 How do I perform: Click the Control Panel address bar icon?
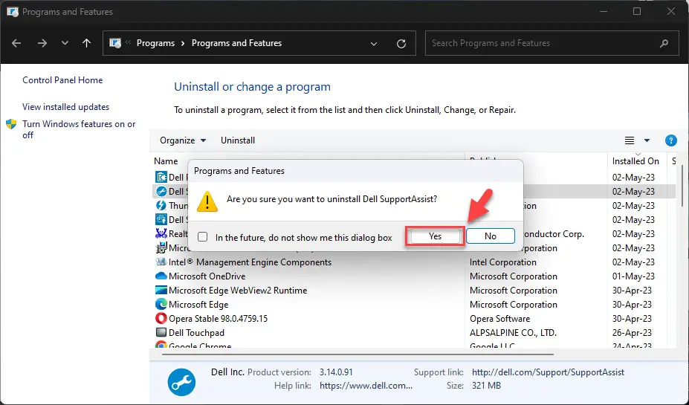(x=115, y=43)
